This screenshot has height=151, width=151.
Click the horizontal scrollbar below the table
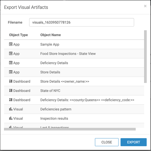(70, 129)
